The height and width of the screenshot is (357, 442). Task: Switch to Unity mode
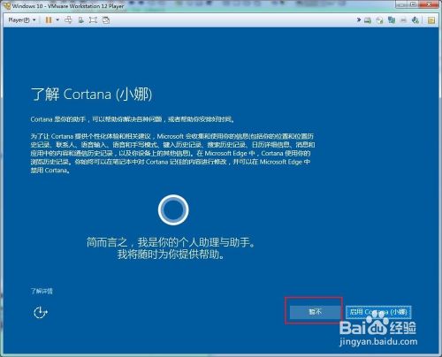click(106, 20)
